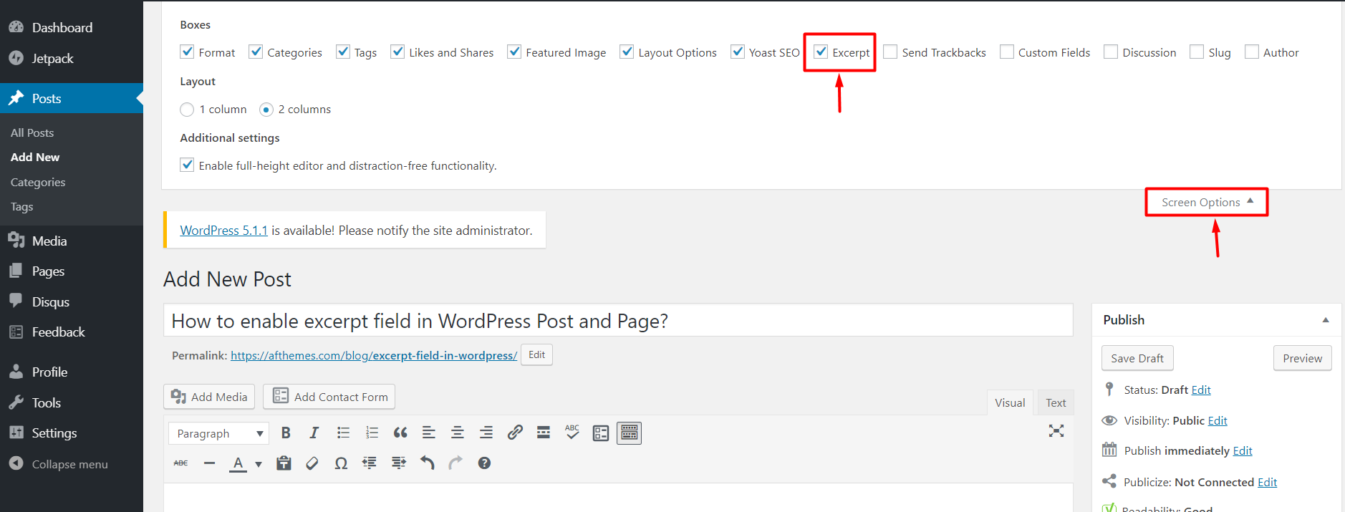
Task: Insert a blockquote
Action: click(x=400, y=433)
